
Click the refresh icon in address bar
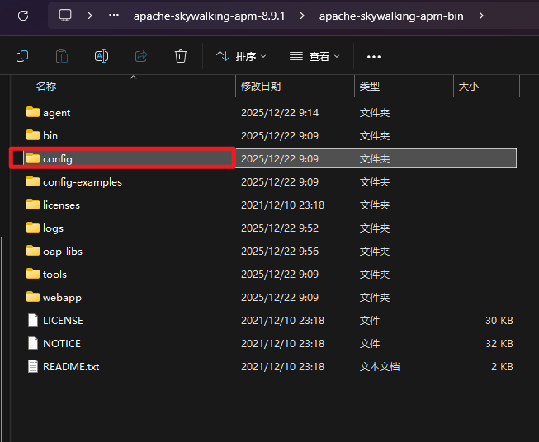coord(23,16)
